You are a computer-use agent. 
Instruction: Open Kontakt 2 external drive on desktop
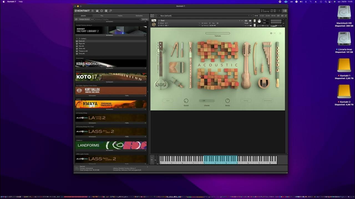344,91
